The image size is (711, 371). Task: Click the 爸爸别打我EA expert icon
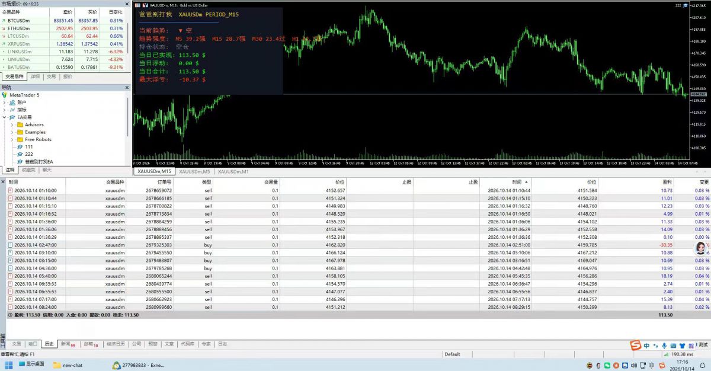(x=20, y=162)
